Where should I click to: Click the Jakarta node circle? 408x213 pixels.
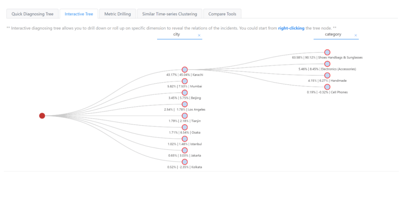[x=185, y=150]
